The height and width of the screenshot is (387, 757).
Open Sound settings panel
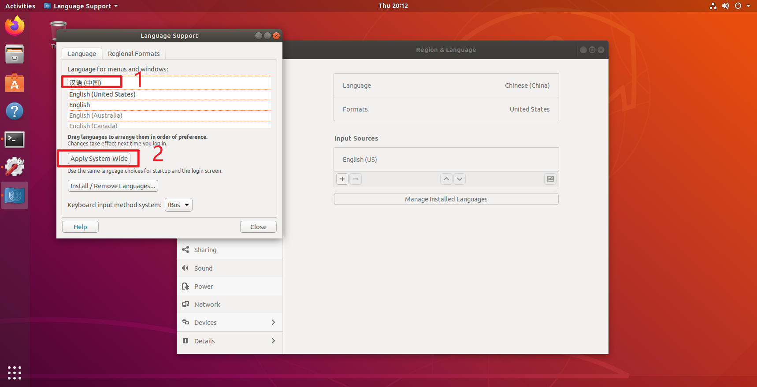point(230,268)
